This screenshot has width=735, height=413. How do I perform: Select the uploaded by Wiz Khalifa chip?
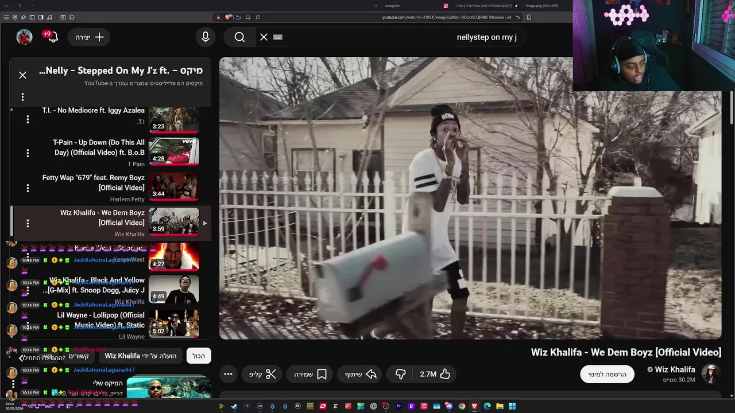tap(140, 356)
